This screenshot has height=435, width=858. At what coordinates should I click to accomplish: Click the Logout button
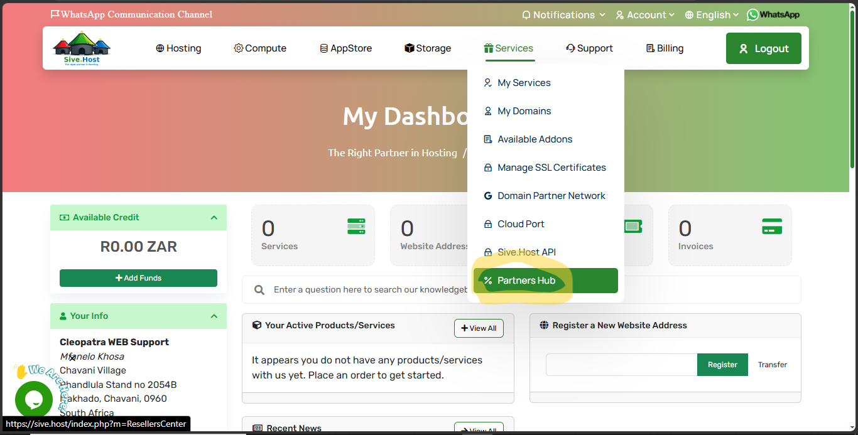[x=763, y=48]
